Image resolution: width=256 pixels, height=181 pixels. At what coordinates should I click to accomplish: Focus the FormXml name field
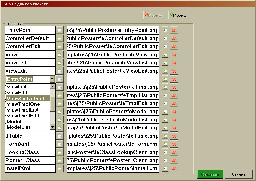(x=30, y=144)
